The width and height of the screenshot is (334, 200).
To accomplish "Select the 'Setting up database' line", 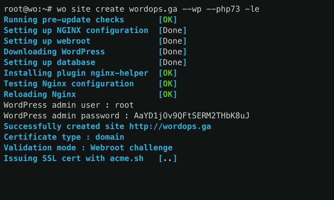I will click(49, 62).
